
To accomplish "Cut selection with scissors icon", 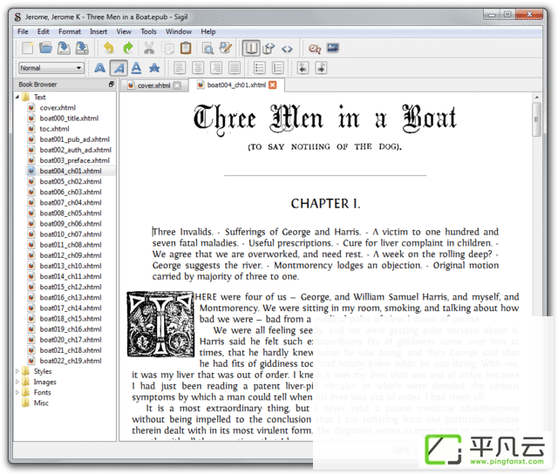I will click(x=149, y=48).
